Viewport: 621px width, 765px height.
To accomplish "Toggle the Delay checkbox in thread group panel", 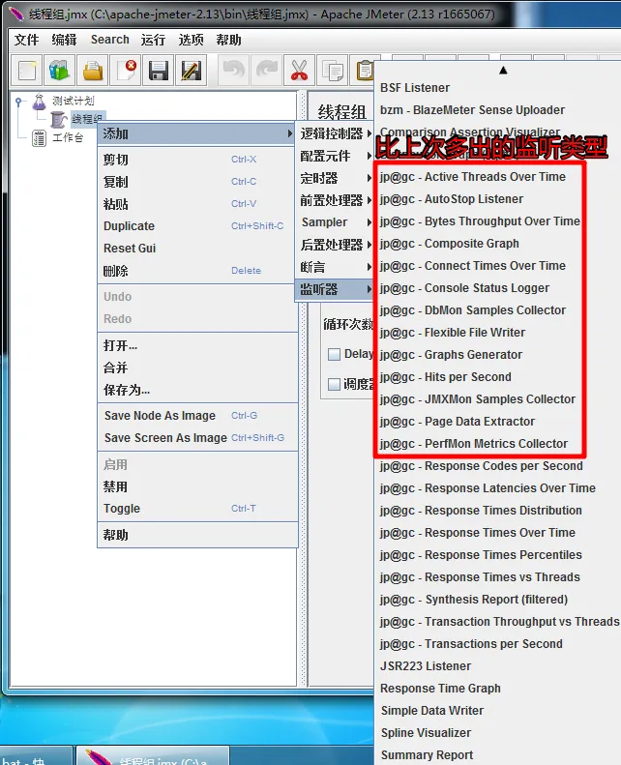I will (x=334, y=354).
